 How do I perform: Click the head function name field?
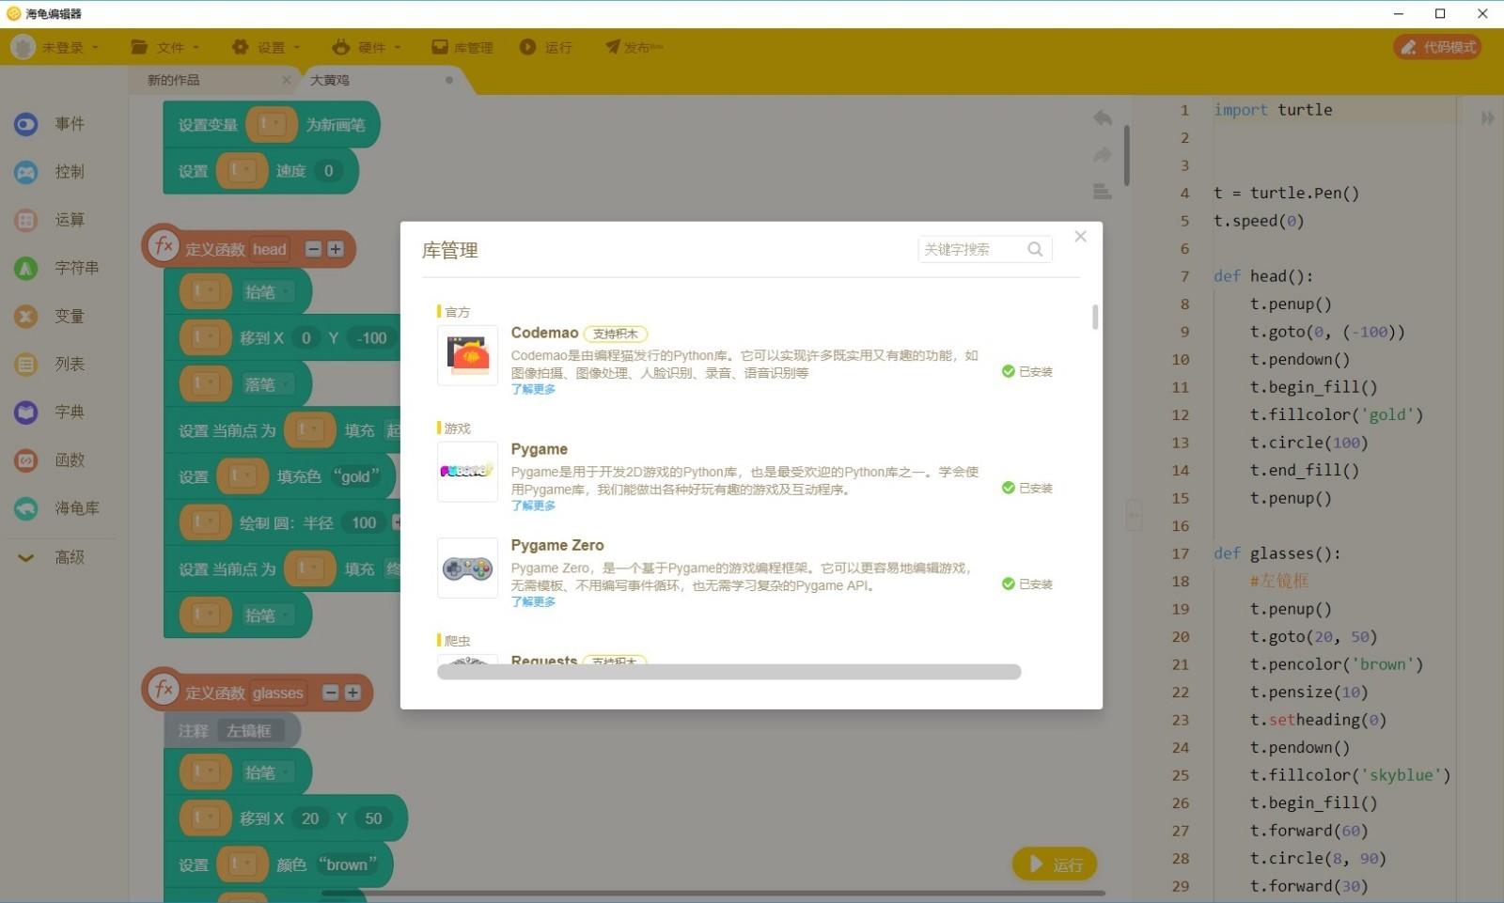click(x=269, y=249)
